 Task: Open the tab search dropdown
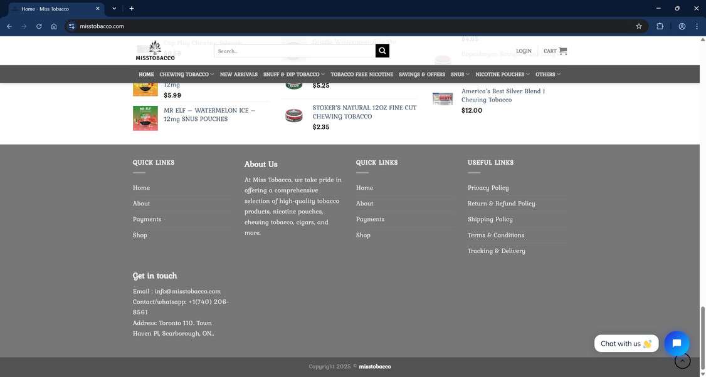(114, 9)
